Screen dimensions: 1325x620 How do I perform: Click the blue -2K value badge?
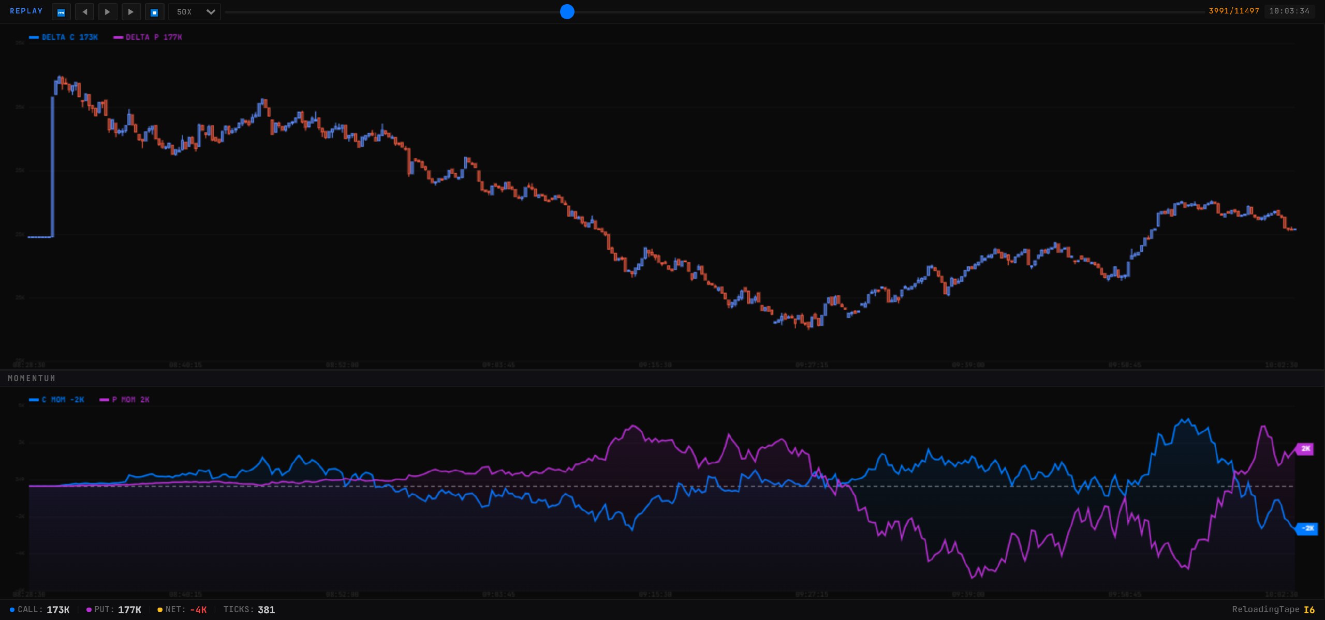pos(1307,528)
